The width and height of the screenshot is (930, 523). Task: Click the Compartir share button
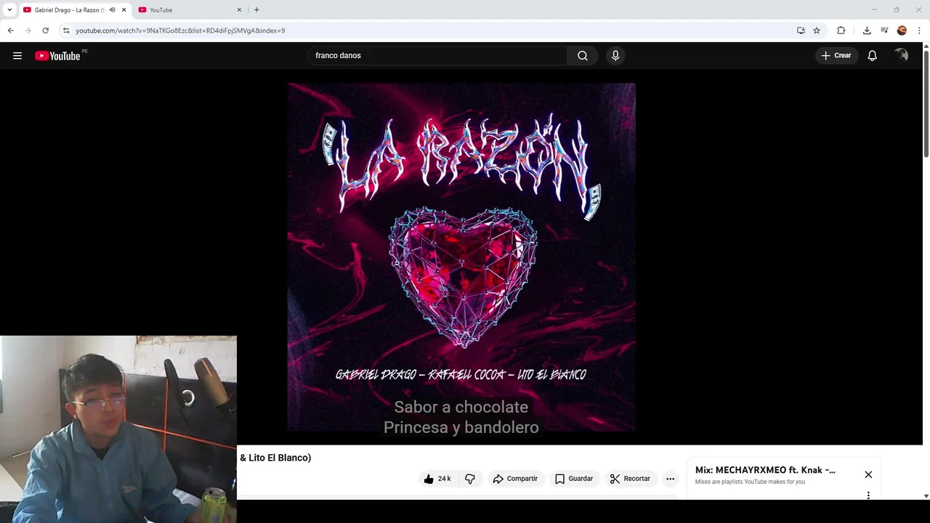(515, 479)
